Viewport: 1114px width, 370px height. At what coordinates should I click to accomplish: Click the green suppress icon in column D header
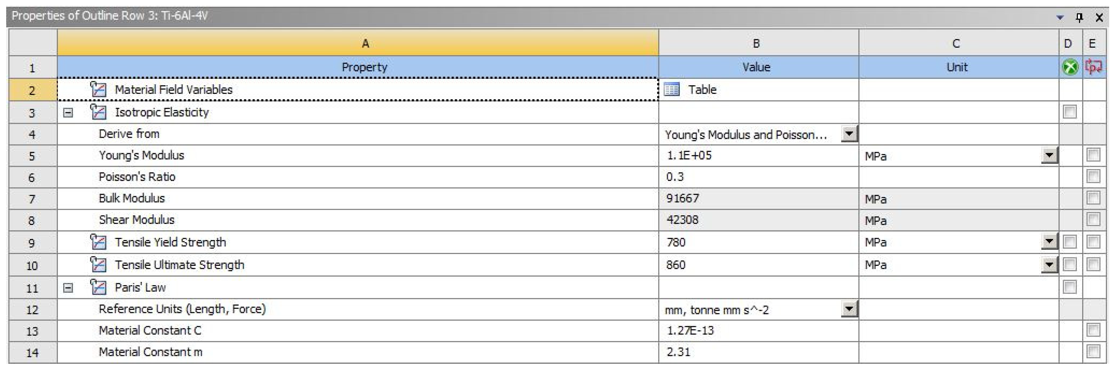pyautogui.click(x=1070, y=67)
